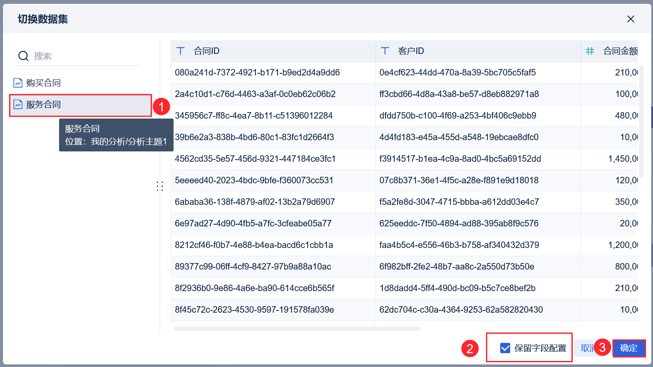653x367 pixels.
Task: Click cell 2a4c10d1-c76d-4463-a3af-0c0eb62c06b2
Action: [x=273, y=94]
